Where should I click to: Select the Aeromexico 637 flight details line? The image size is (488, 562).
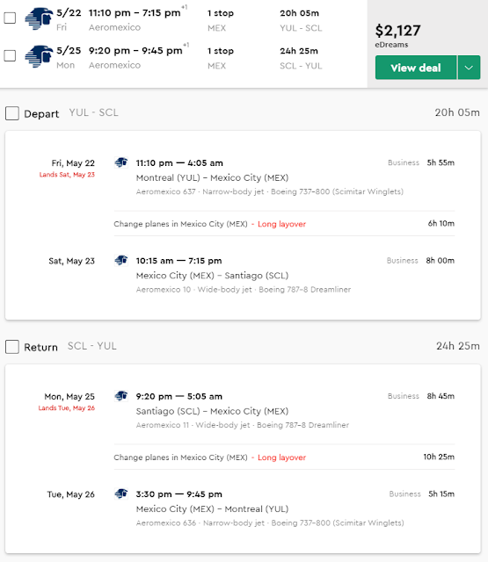269,191
